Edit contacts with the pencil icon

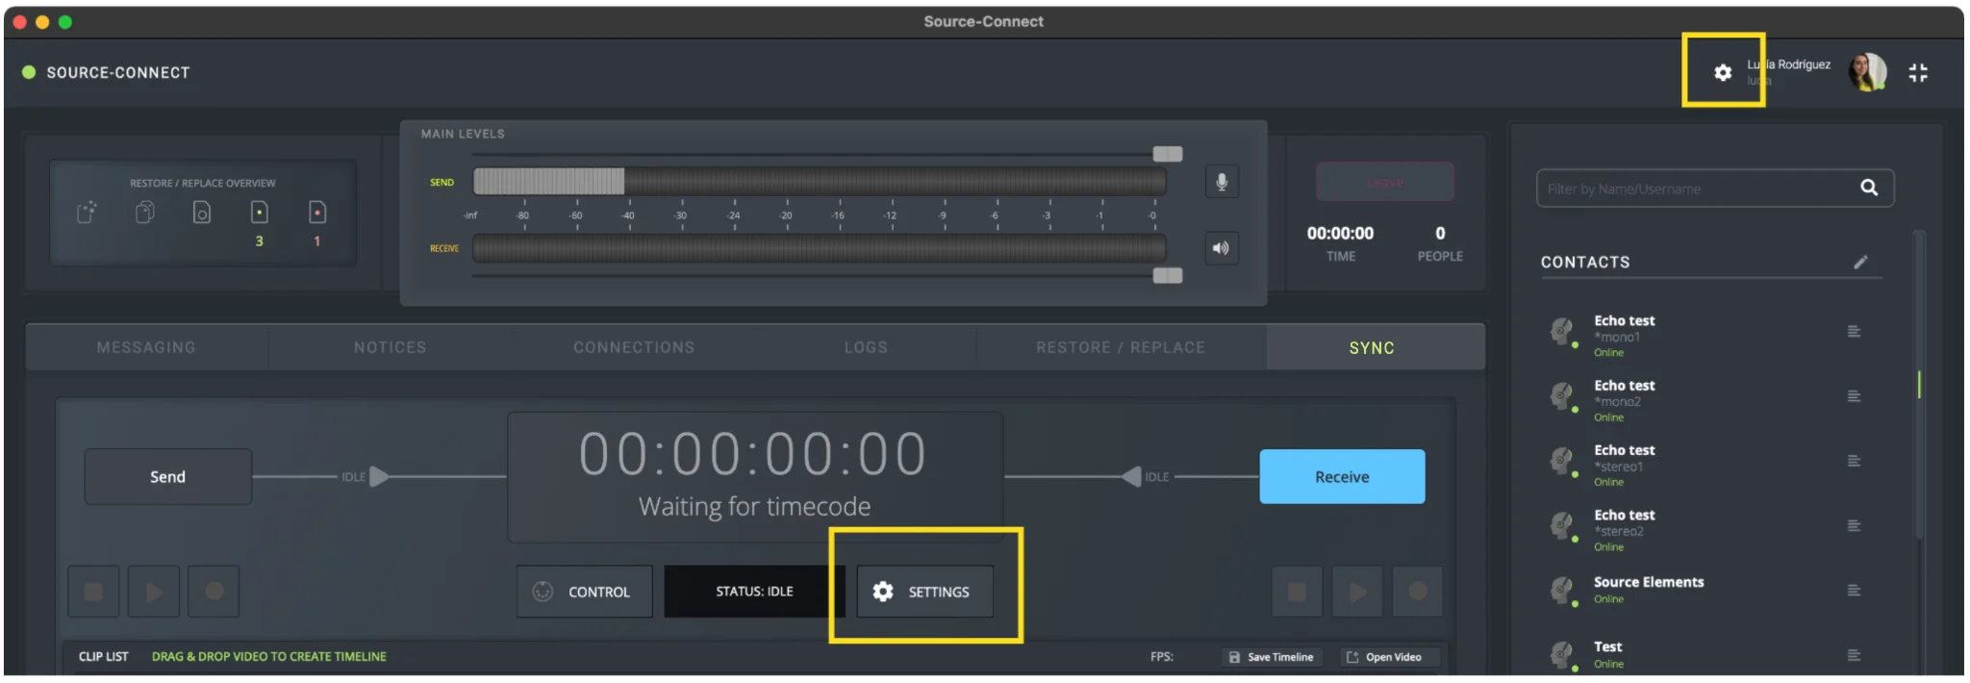1860,262
